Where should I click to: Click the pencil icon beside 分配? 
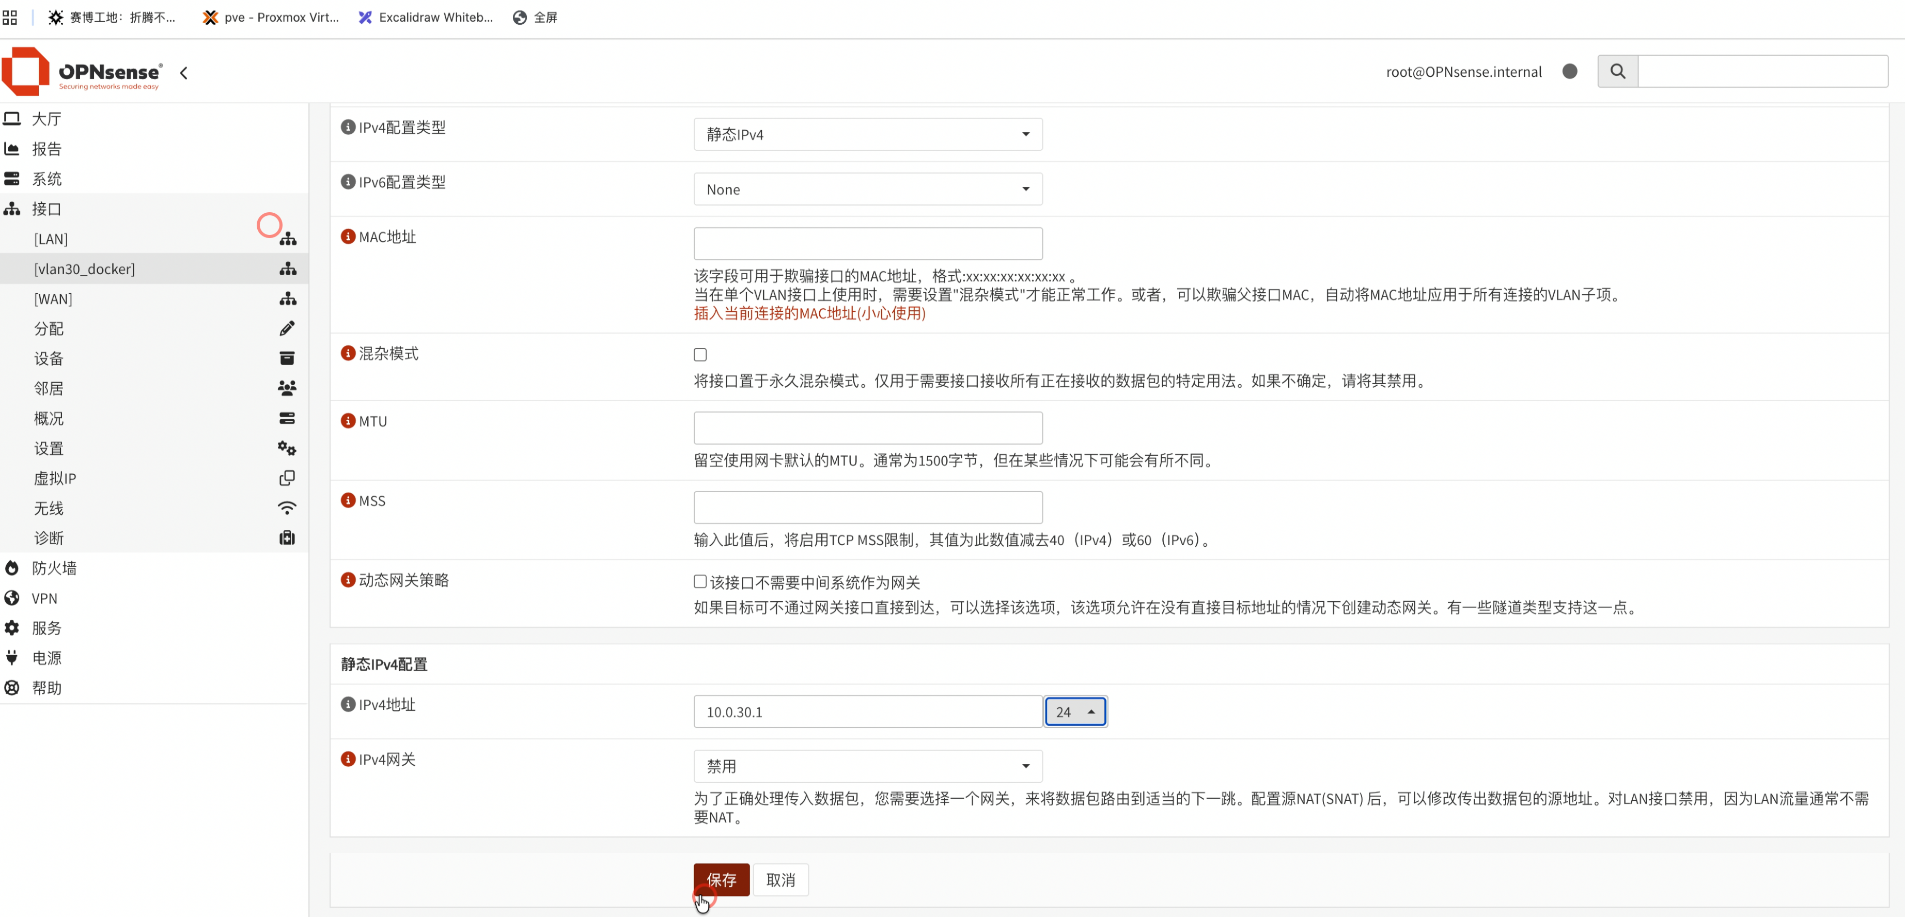(x=287, y=328)
